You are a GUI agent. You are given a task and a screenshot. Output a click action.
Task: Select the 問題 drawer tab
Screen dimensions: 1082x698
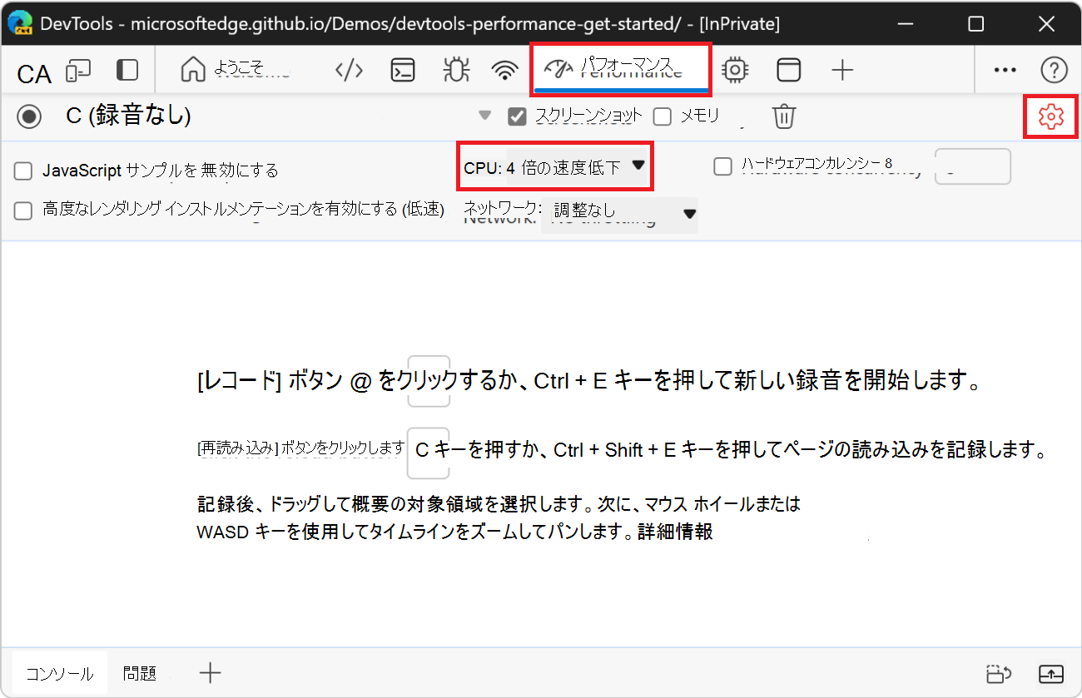point(140,673)
